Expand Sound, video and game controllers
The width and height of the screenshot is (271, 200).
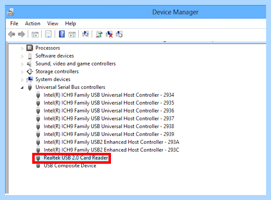[22, 64]
